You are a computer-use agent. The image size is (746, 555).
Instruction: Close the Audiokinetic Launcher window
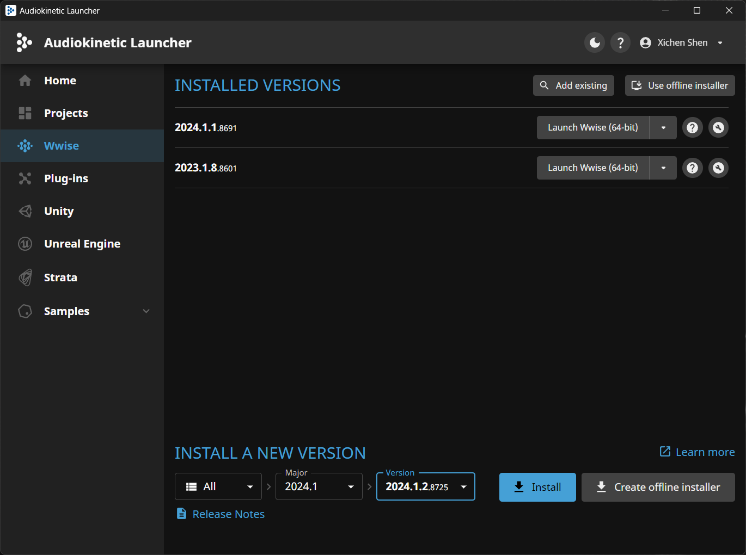pyautogui.click(x=729, y=10)
